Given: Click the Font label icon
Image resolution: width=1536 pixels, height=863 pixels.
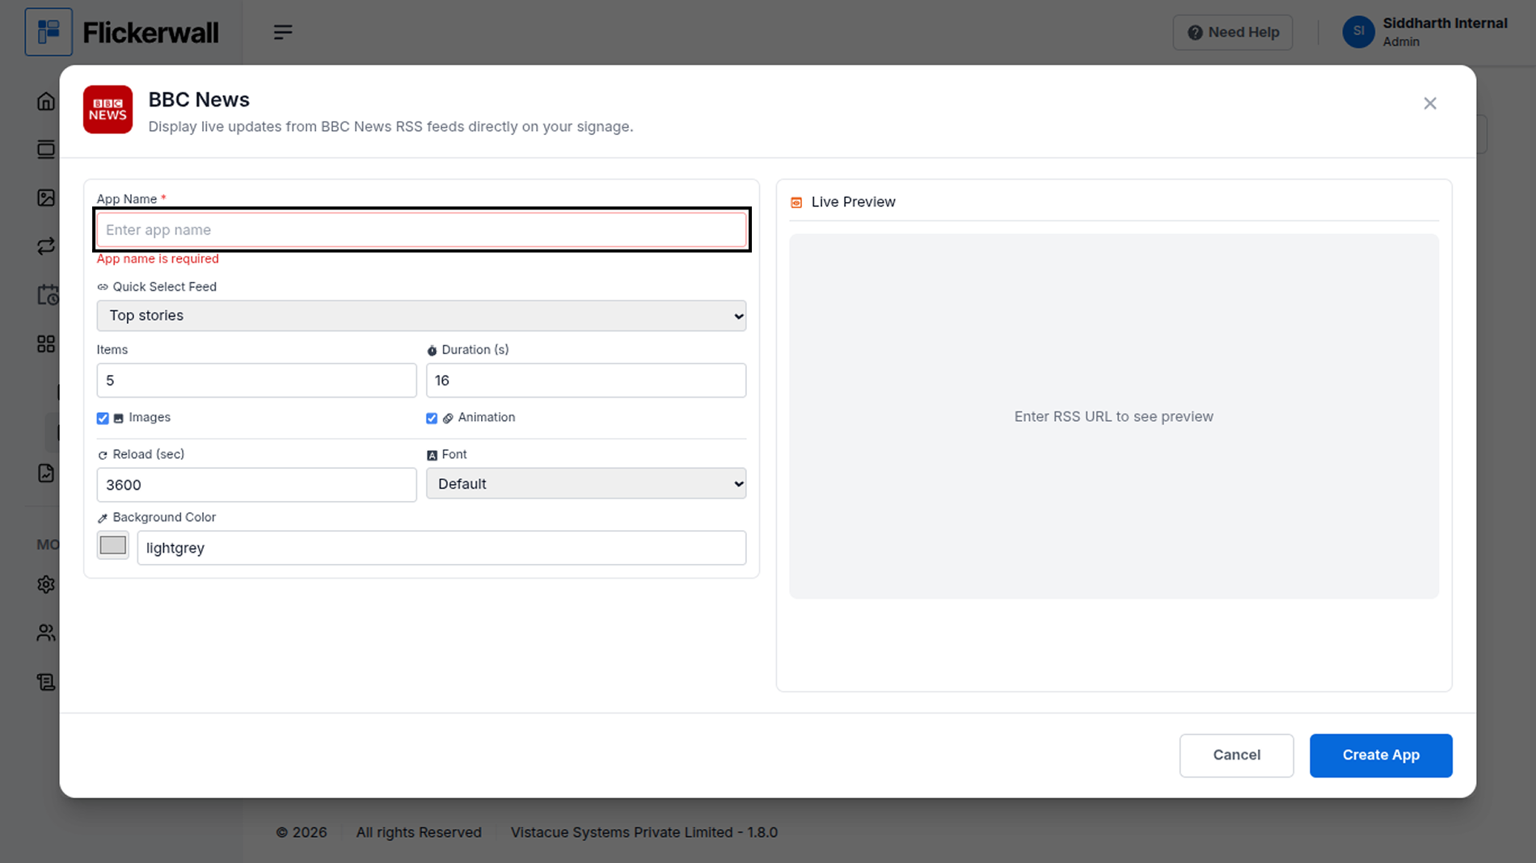Looking at the screenshot, I should tap(432, 455).
